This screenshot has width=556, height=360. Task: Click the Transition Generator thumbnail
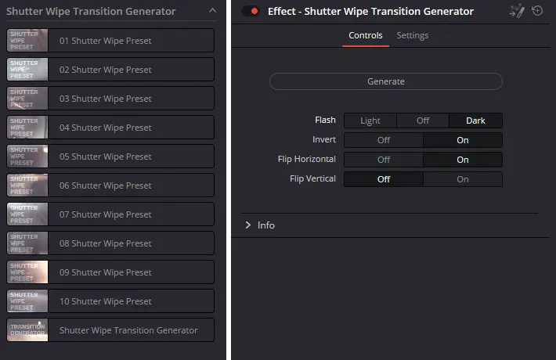(27, 330)
